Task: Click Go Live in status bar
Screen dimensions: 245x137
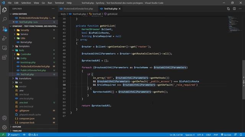Action: pos(226,135)
